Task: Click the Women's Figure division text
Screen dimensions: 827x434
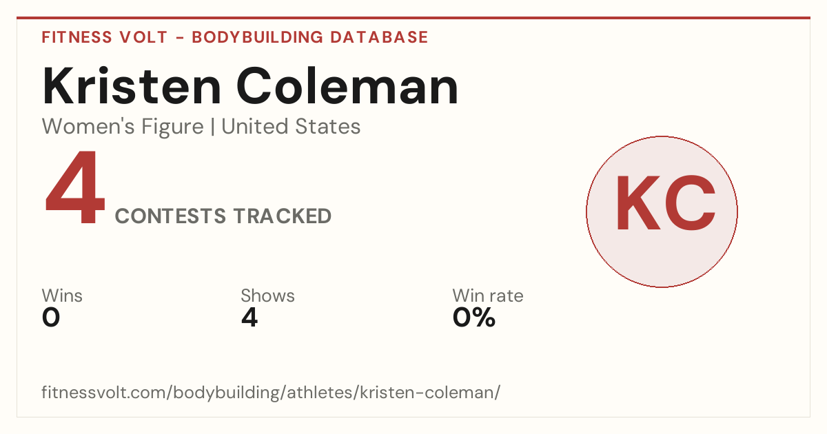Action: (123, 127)
